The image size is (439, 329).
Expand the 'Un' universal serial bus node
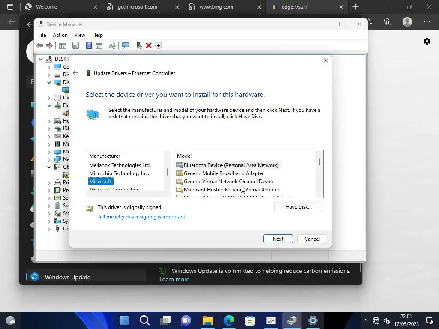[49, 229]
